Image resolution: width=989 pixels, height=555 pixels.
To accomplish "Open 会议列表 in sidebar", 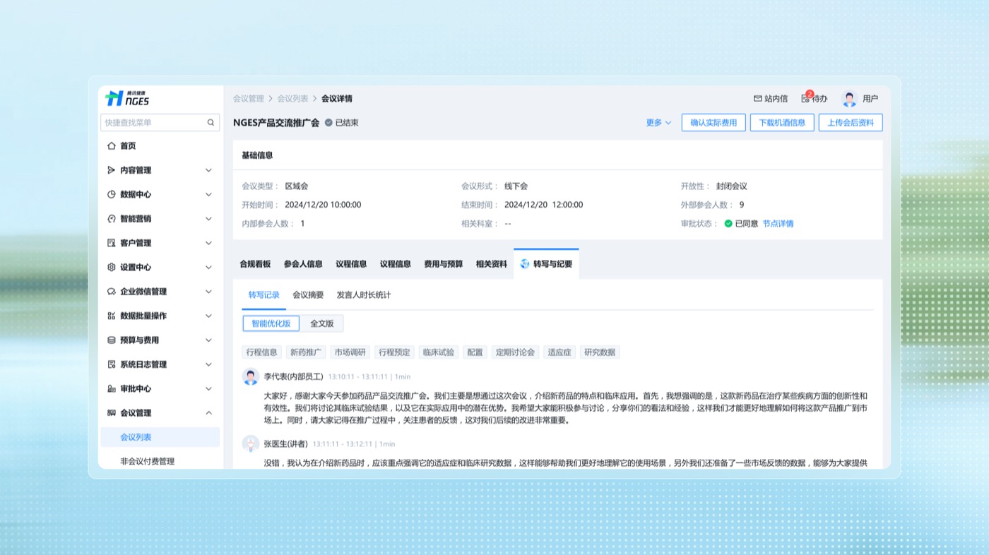I will point(160,437).
